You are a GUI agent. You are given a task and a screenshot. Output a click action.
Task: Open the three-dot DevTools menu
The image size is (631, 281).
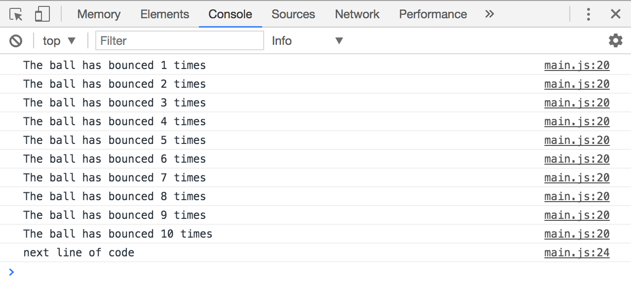pos(588,14)
